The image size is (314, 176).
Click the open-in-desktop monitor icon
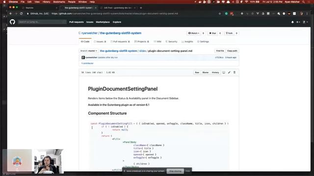click(x=224, y=72)
